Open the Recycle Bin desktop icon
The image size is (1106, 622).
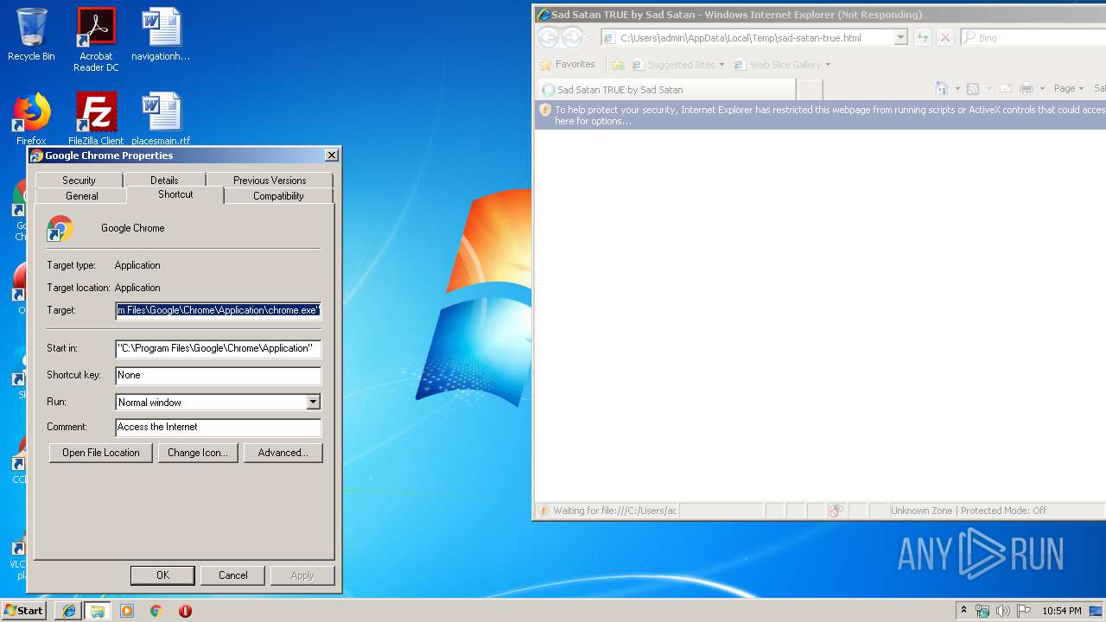(x=31, y=35)
